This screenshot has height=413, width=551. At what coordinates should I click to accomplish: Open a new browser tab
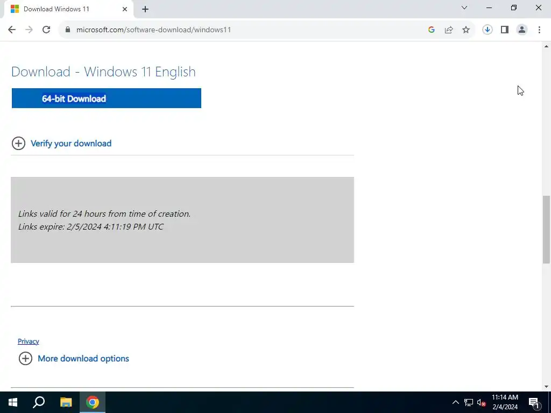pyautogui.click(x=145, y=10)
